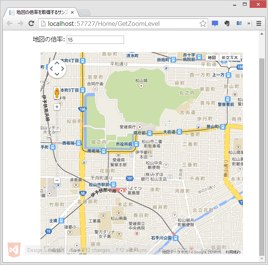The image size is (268, 265).
Task: Click the Hatena B! bookmark extension
Action: pos(239,23)
